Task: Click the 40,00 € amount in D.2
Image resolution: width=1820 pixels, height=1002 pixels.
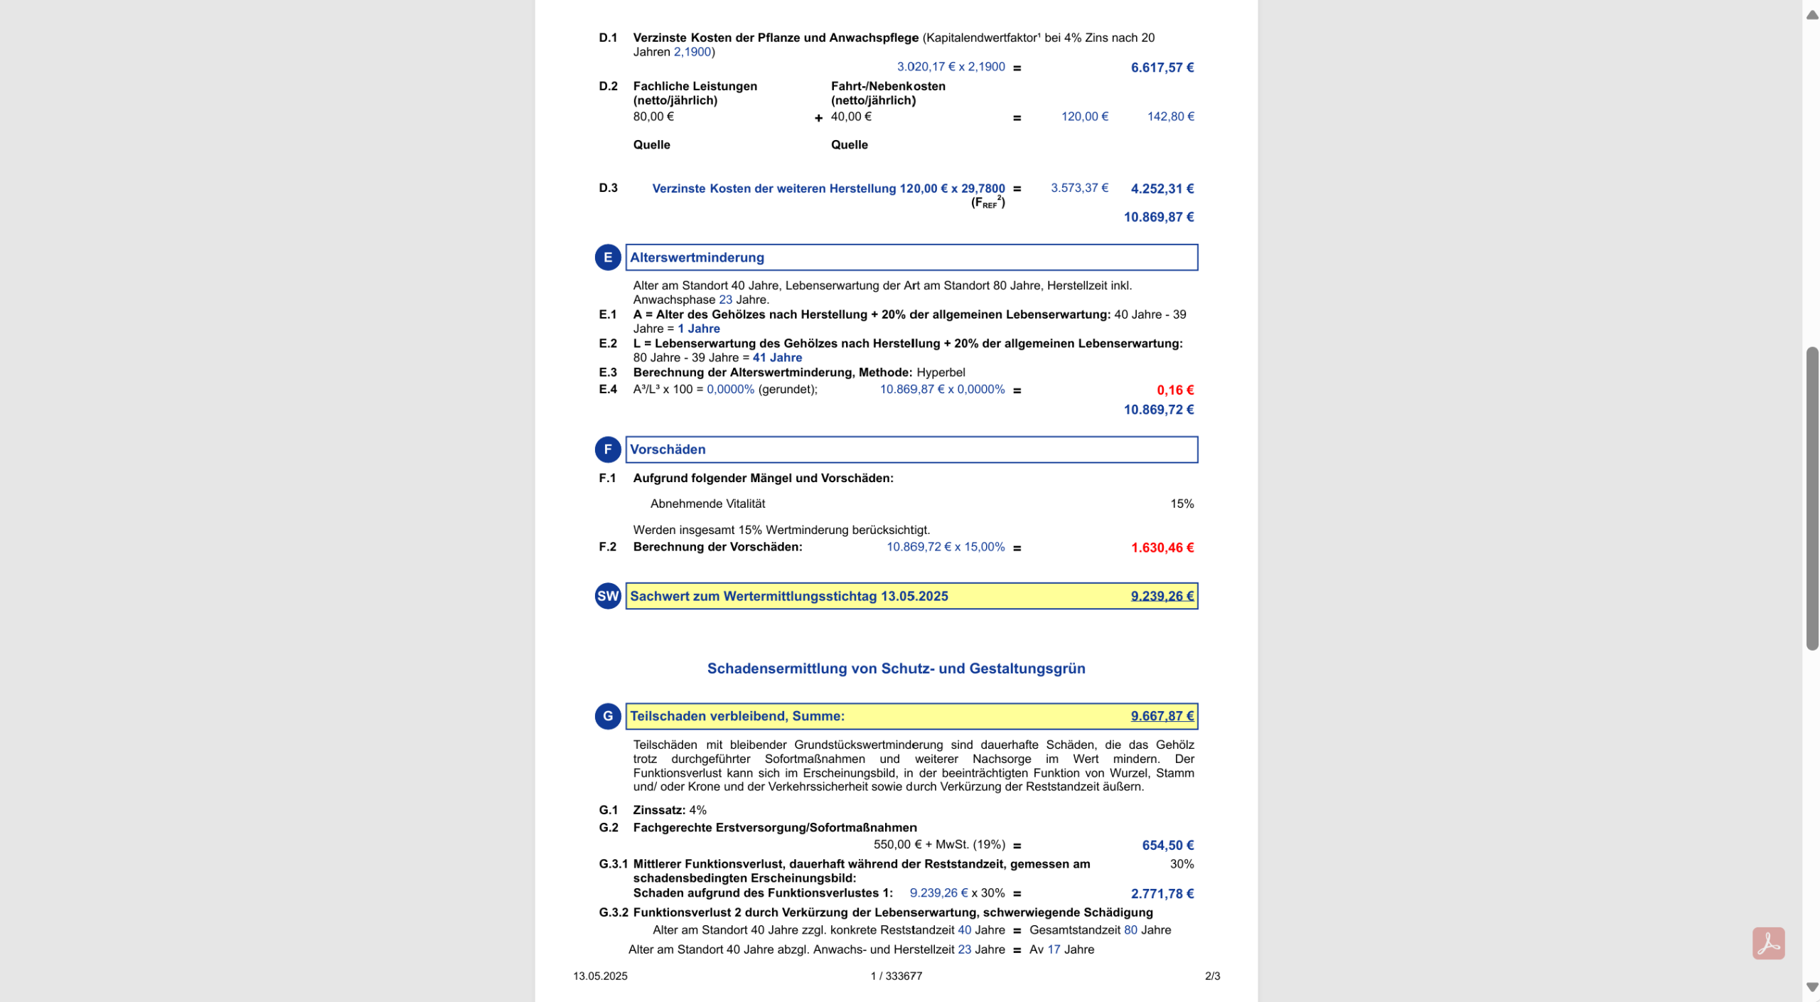Action: pyautogui.click(x=851, y=117)
